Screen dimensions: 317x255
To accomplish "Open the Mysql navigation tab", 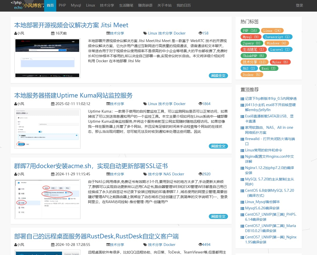I will (76, 5).
